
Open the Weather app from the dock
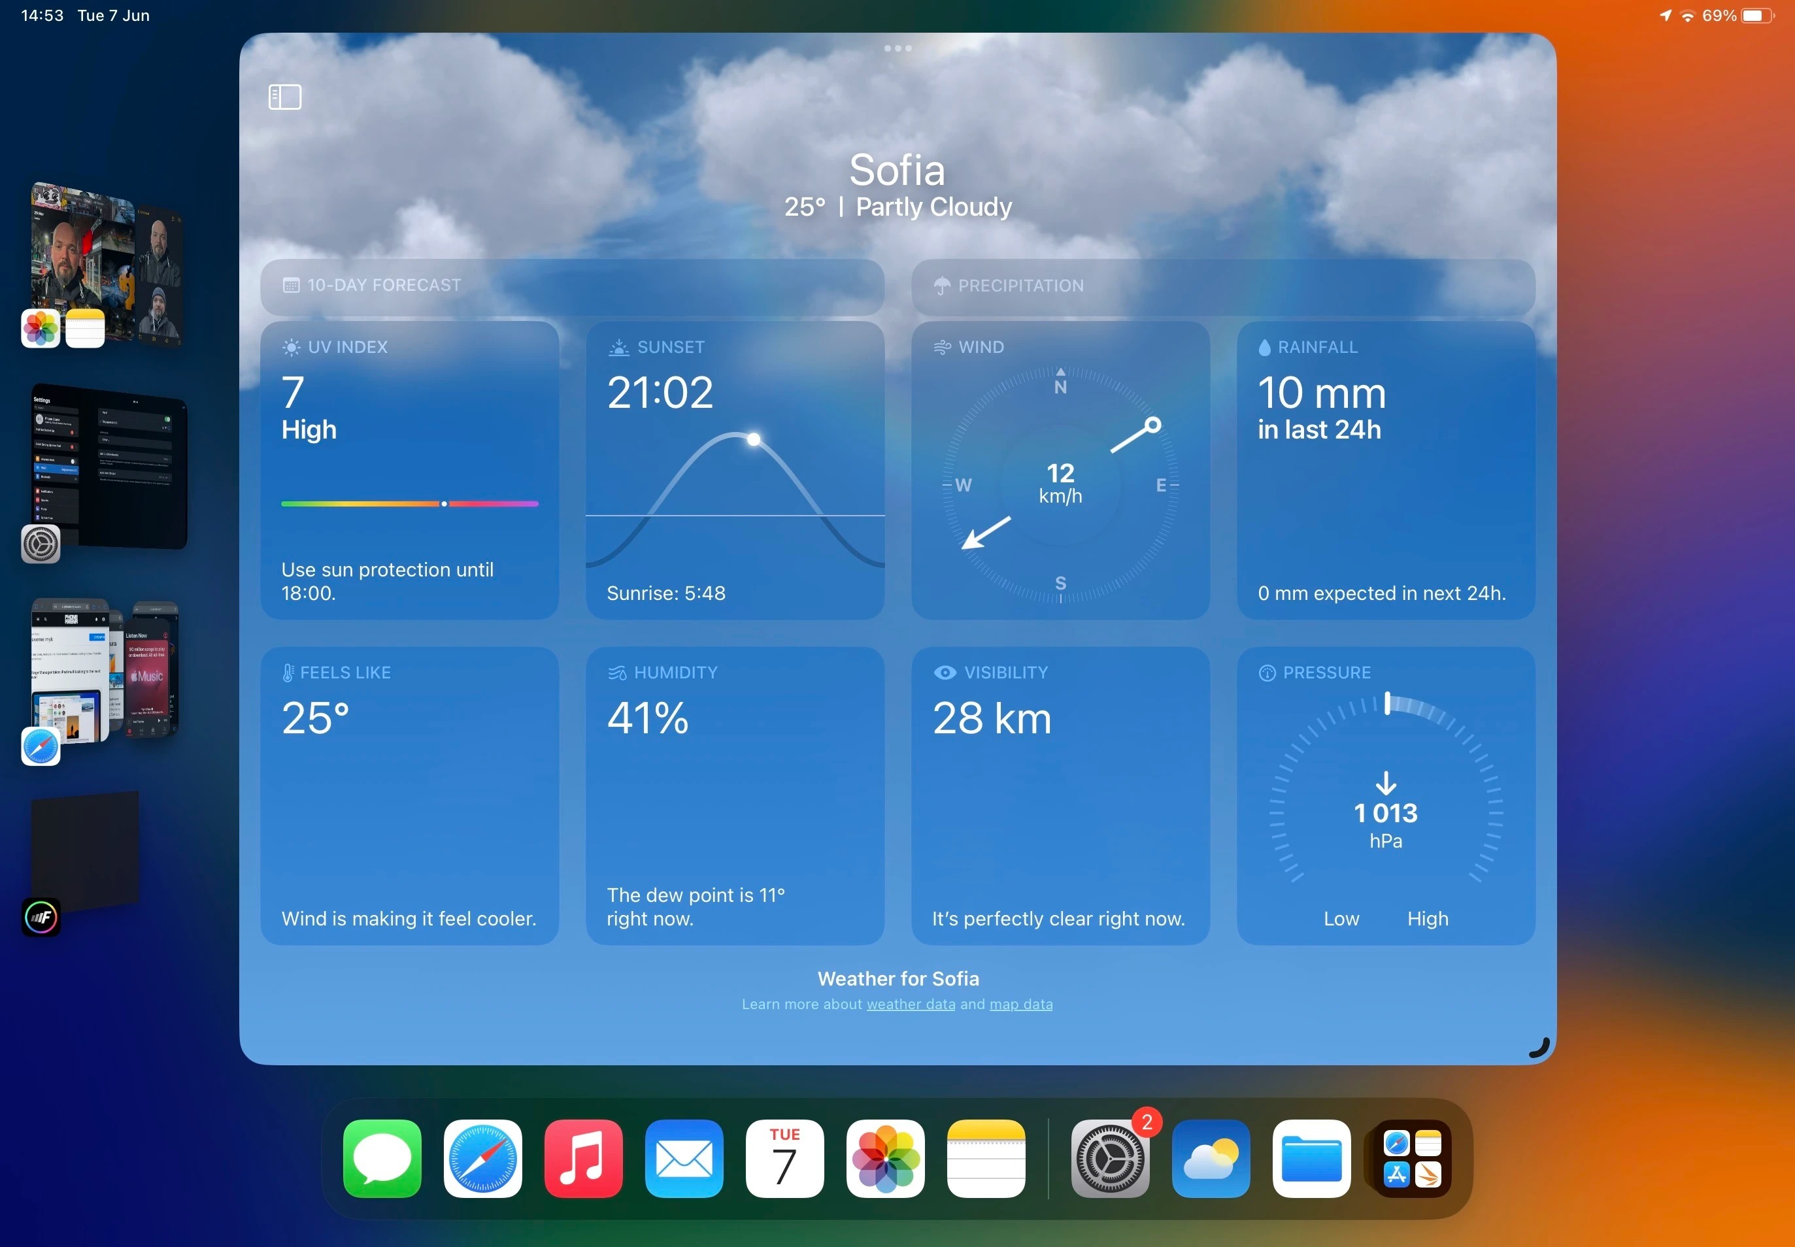[x=1210, y=1158]
